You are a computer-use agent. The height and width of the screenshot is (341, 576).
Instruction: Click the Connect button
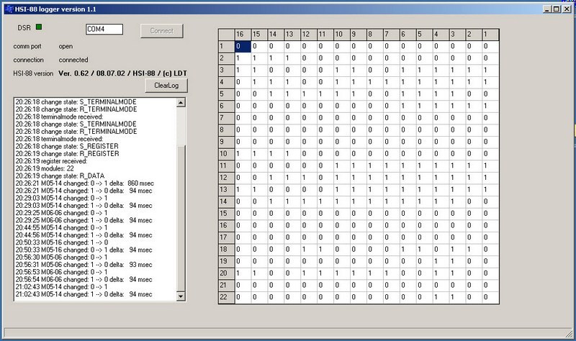[161, 30]
